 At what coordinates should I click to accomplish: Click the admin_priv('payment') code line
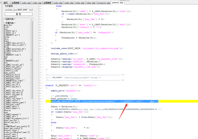pos(65,91)
